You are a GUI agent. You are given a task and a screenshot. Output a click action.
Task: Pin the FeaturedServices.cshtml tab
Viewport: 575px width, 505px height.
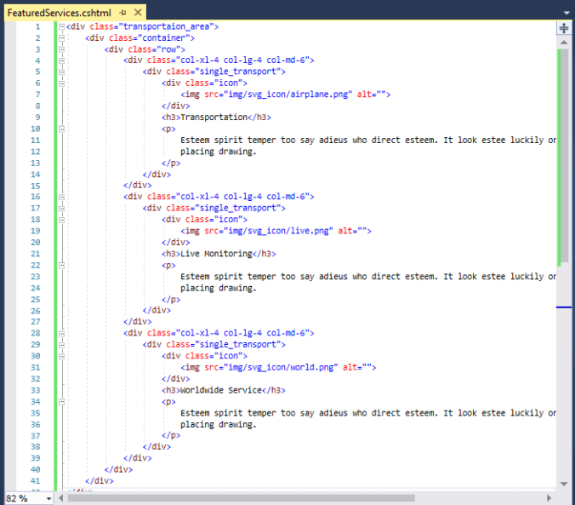tap(123, 14)
